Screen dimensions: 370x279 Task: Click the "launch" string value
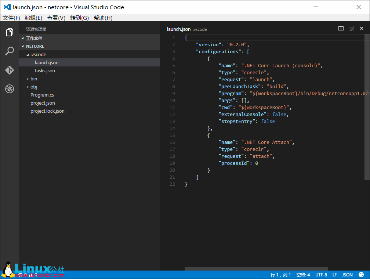coord(261,80)
